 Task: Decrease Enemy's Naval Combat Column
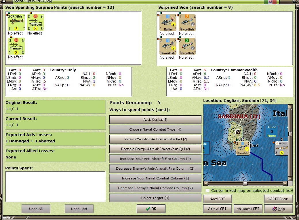coord(155,188)
